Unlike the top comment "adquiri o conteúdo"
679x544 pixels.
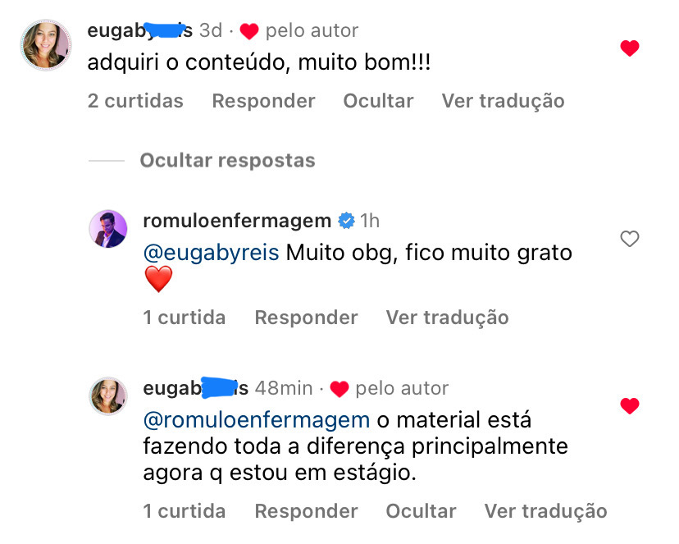(x=629, y=49)
